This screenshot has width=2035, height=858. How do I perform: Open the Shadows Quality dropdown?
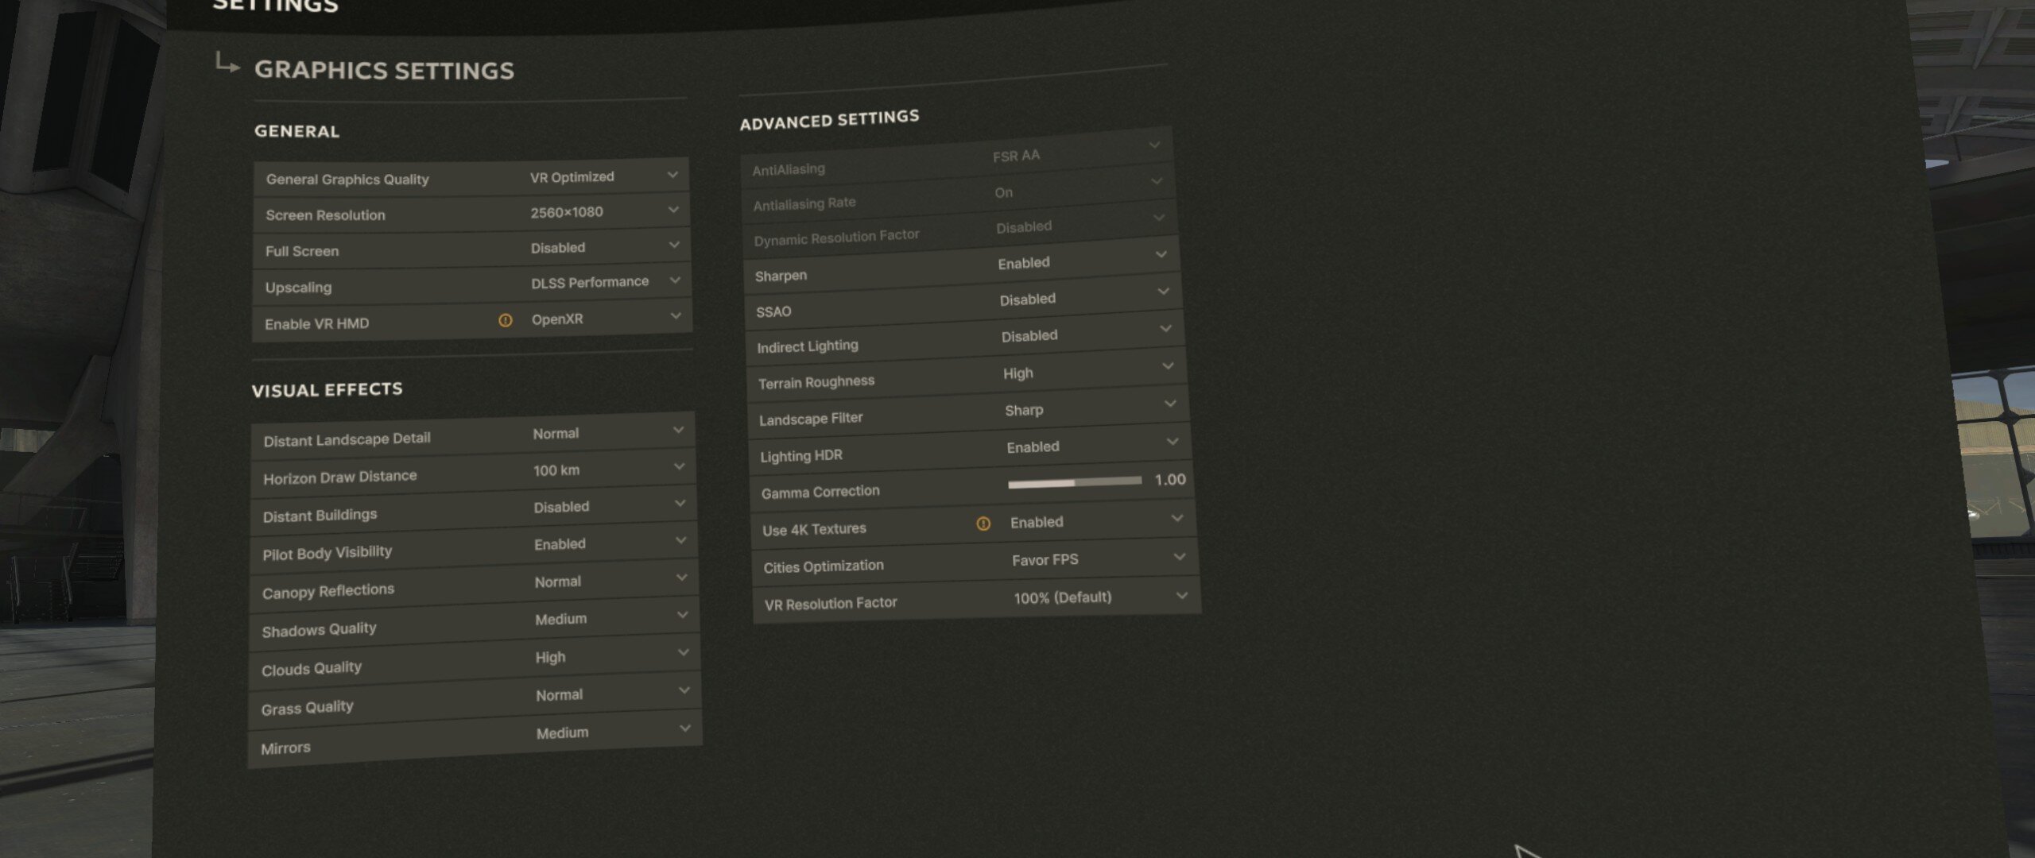point(613,618)
